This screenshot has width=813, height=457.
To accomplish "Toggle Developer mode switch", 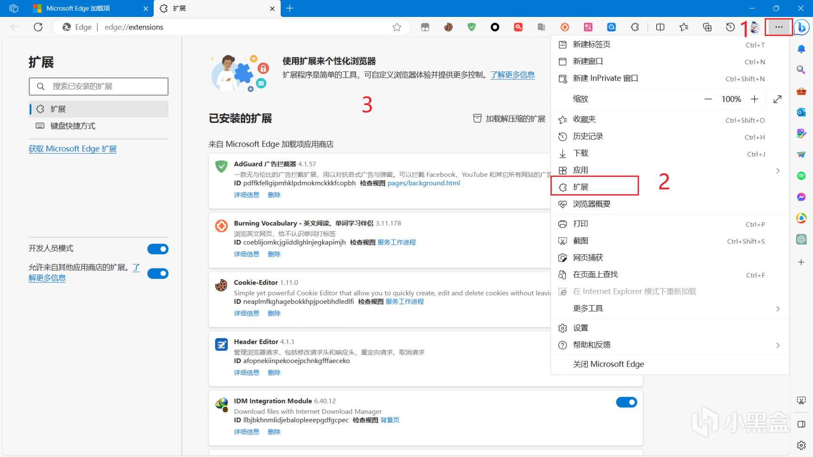I will (158, 249).
